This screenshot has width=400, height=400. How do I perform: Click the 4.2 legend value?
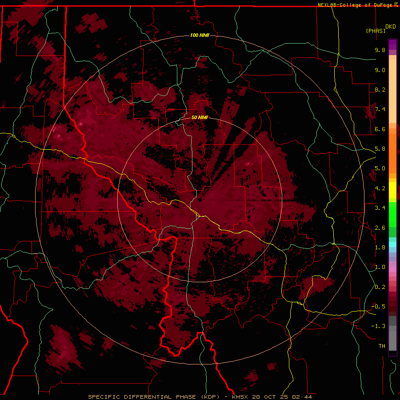[x=380, y=188]
